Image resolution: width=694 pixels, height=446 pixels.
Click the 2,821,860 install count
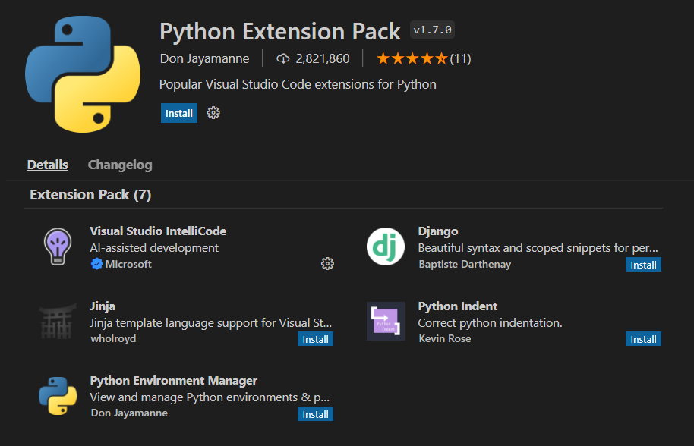coord(322,58)
